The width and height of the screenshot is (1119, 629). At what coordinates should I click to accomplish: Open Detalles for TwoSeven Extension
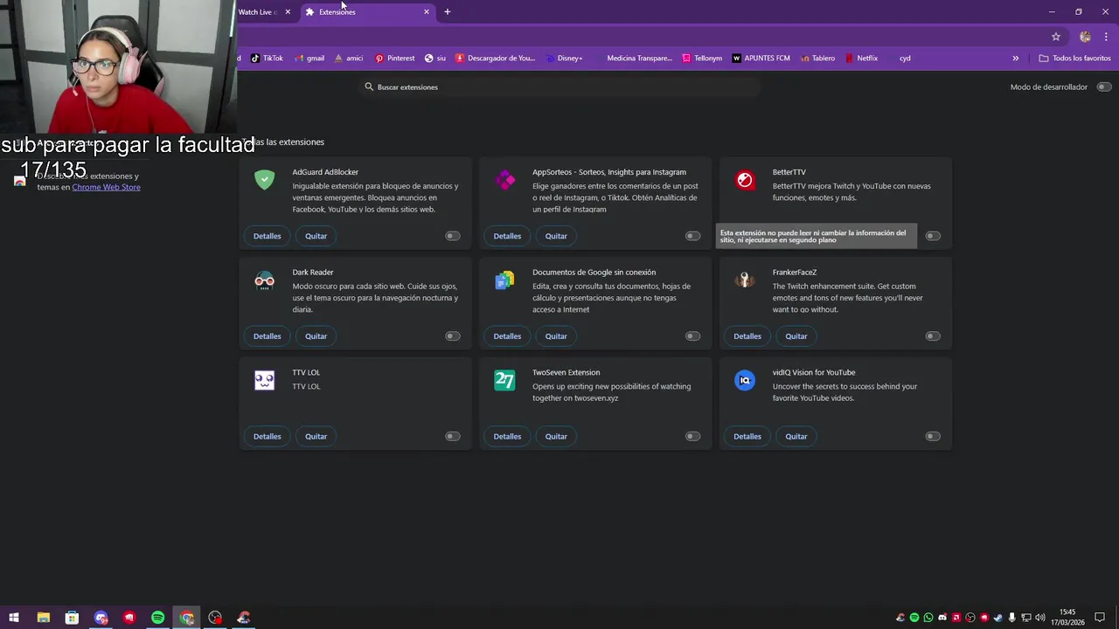[x=507, y=436]
